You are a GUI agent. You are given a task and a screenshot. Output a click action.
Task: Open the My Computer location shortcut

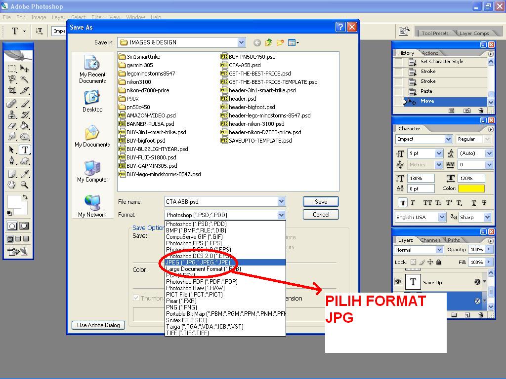pyautogui.click(x=92, y=171)
